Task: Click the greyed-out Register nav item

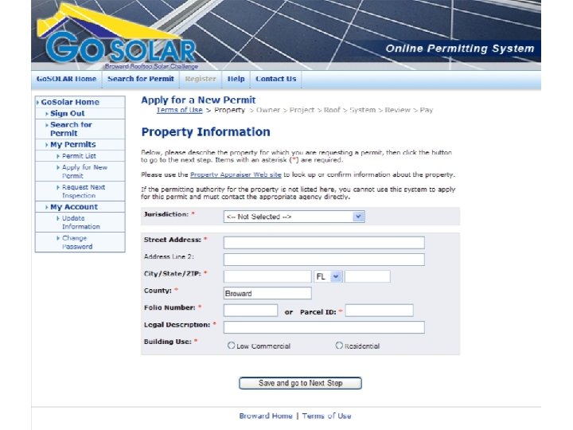Action: (201, 79)
